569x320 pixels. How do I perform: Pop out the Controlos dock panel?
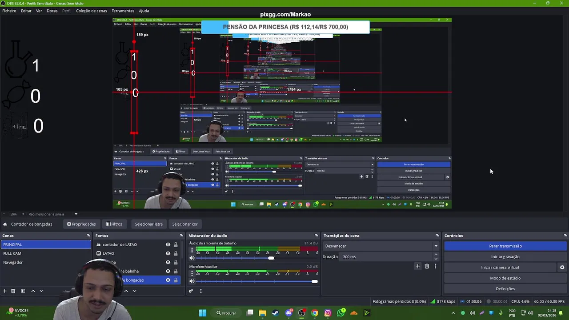coord(565,236)
